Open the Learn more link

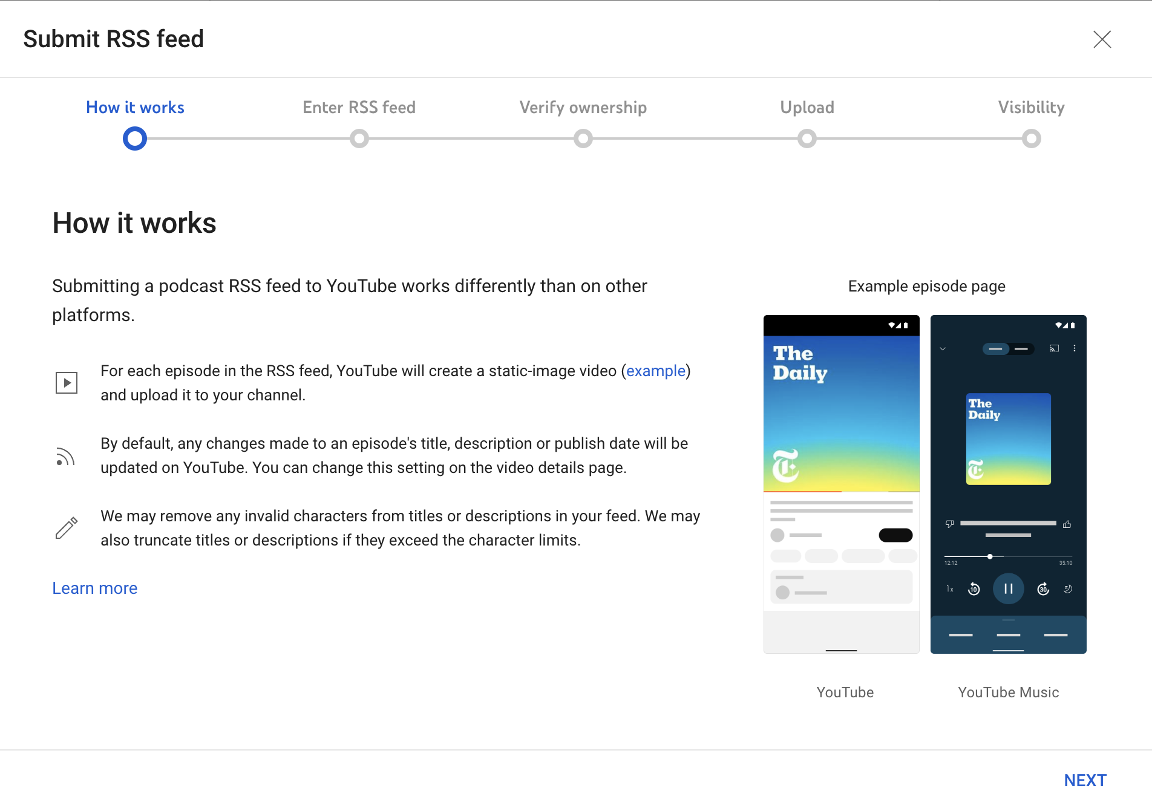tap(95, 588)
